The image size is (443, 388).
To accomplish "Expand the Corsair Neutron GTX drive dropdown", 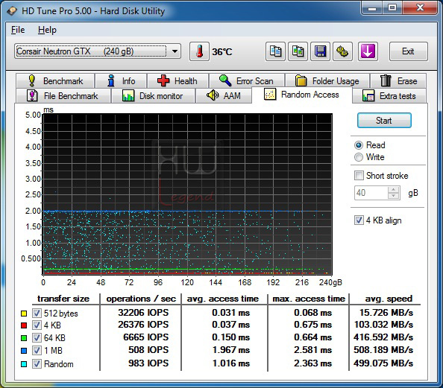I will point(175,51).
